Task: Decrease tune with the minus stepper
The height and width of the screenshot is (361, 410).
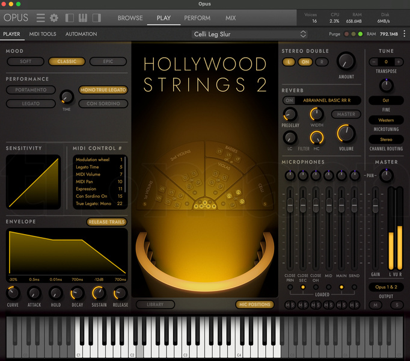Action: click(x=374, y=62)
